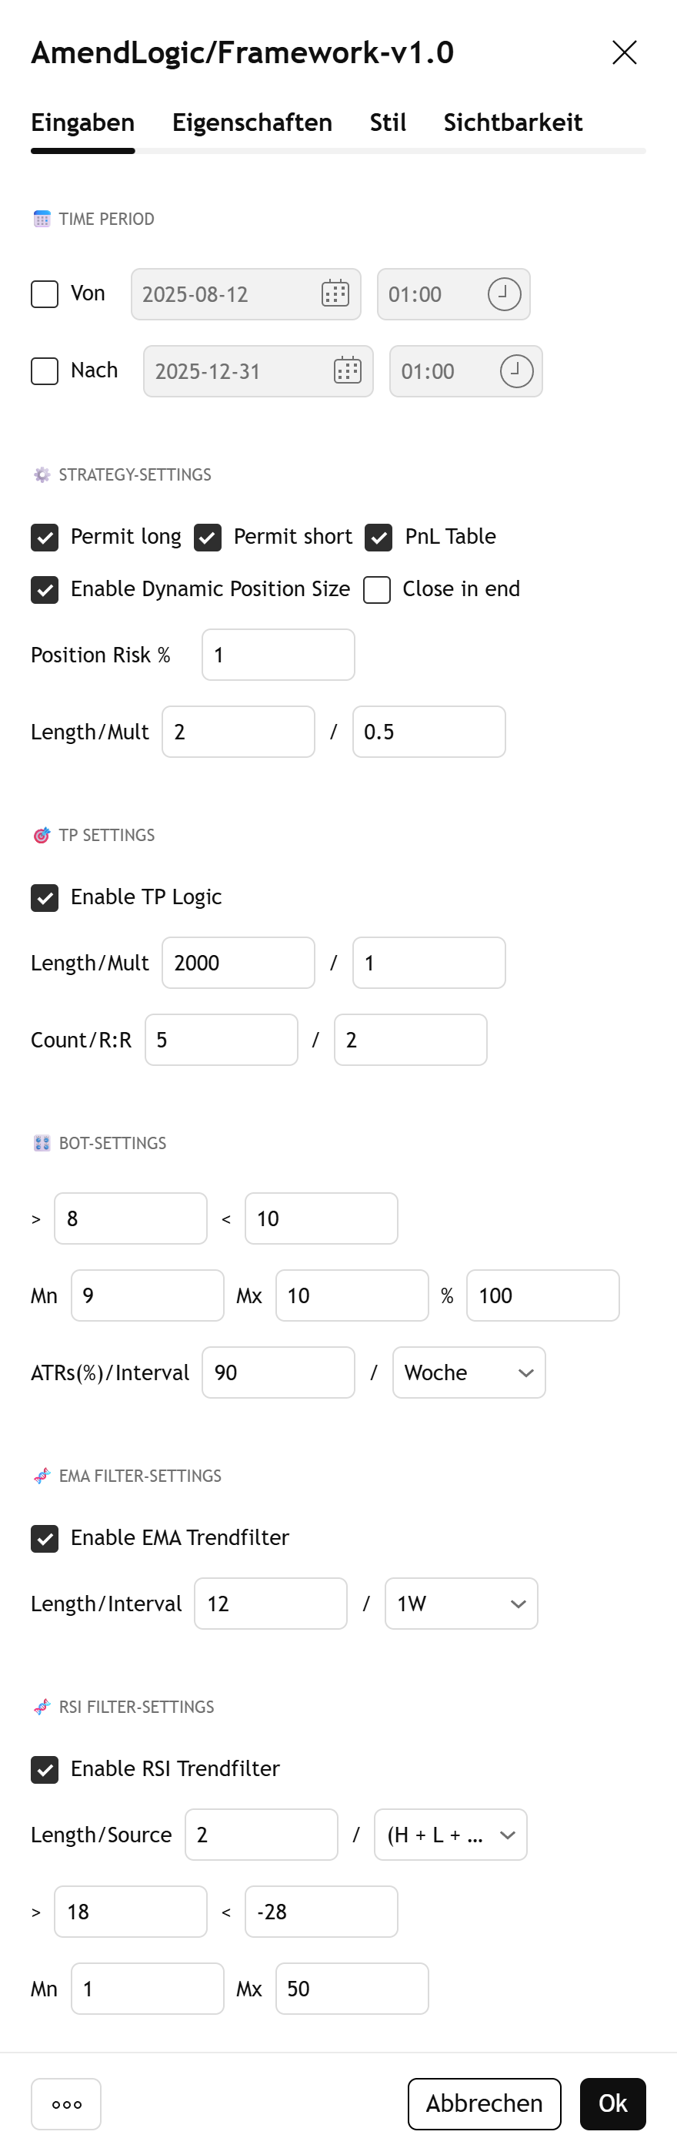Expand the Woche interval dropdown
Viewport: 677px width, 2155px height.
pyautogui.click(x=469, y=1372)
